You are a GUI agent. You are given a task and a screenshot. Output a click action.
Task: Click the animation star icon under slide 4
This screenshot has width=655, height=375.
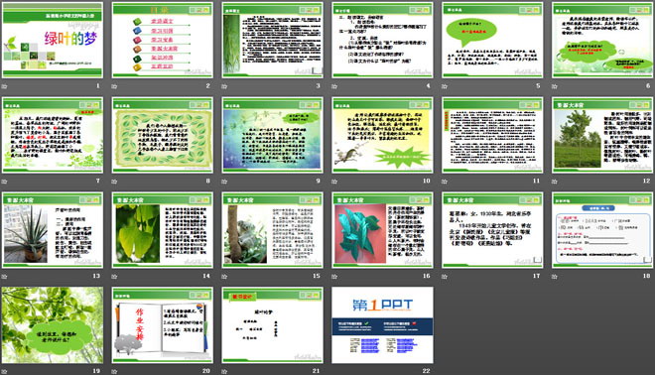[334, 86]
